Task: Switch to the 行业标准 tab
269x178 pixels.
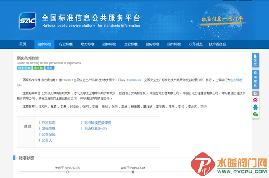Action: click(66, 44)
